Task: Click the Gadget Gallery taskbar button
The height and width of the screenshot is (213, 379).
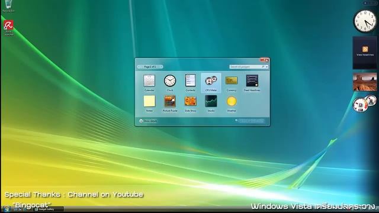Action: (49, 209)
